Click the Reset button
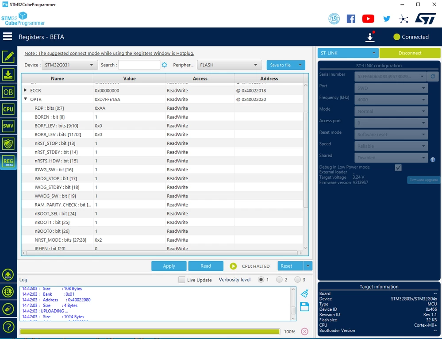 click(290, 266)
